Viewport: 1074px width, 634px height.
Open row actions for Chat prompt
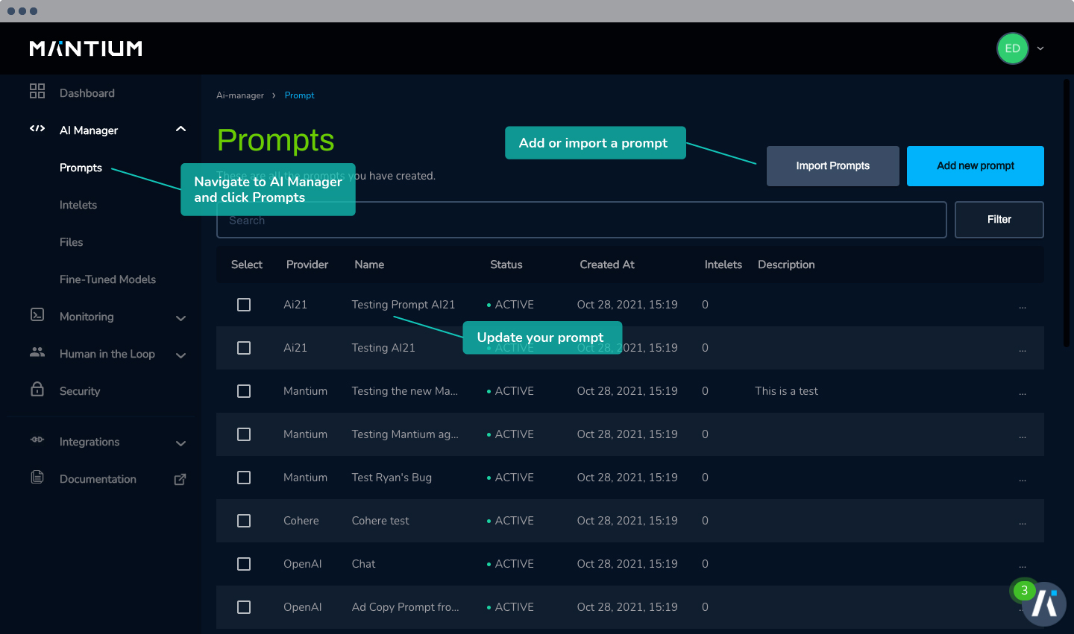[1022, 566]
